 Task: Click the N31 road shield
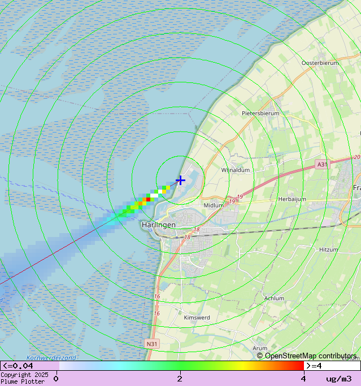[152, 344]
